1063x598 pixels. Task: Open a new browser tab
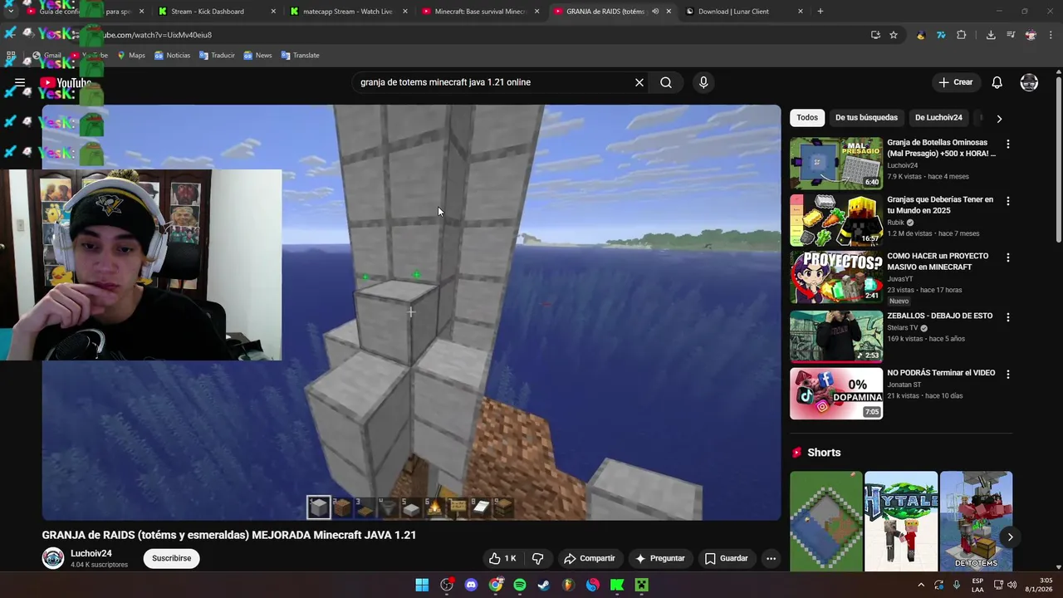click(820, 12)
